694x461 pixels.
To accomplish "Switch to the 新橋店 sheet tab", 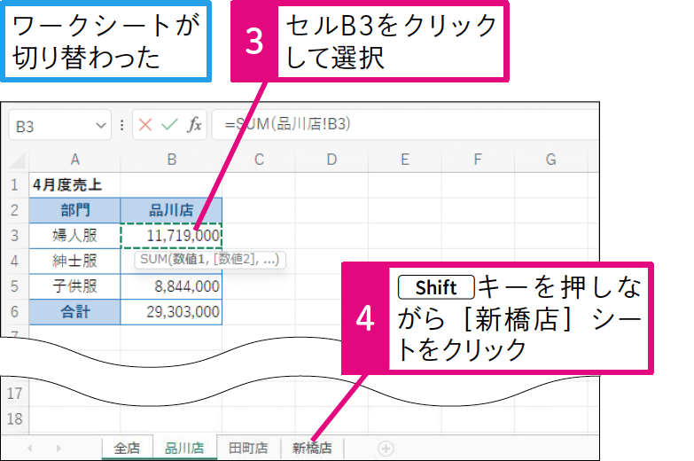I will [x=312, y=449].
